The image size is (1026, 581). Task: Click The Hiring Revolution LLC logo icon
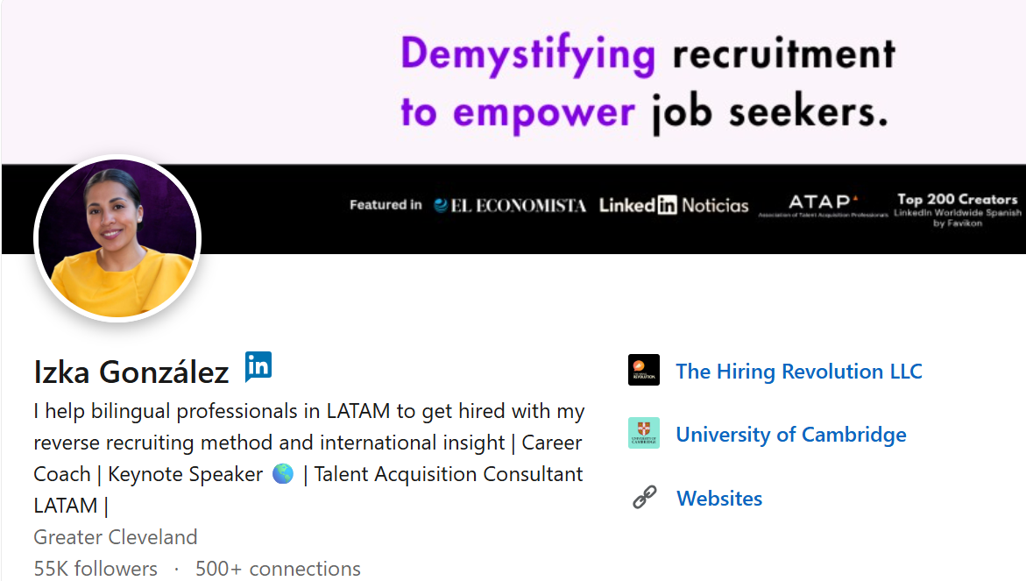(644, 371)
